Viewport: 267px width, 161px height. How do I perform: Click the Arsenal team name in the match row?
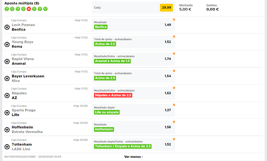click(x=19, y=63)
